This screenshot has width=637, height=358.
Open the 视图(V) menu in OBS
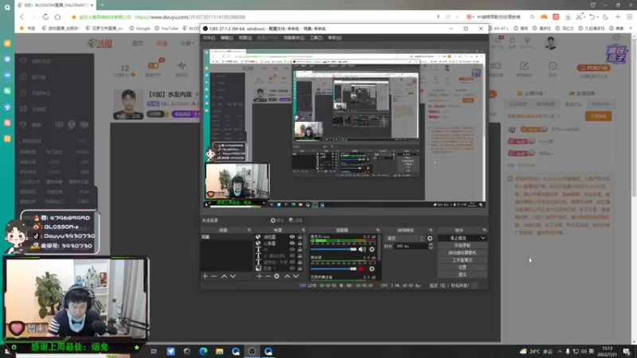pos(245,37)
